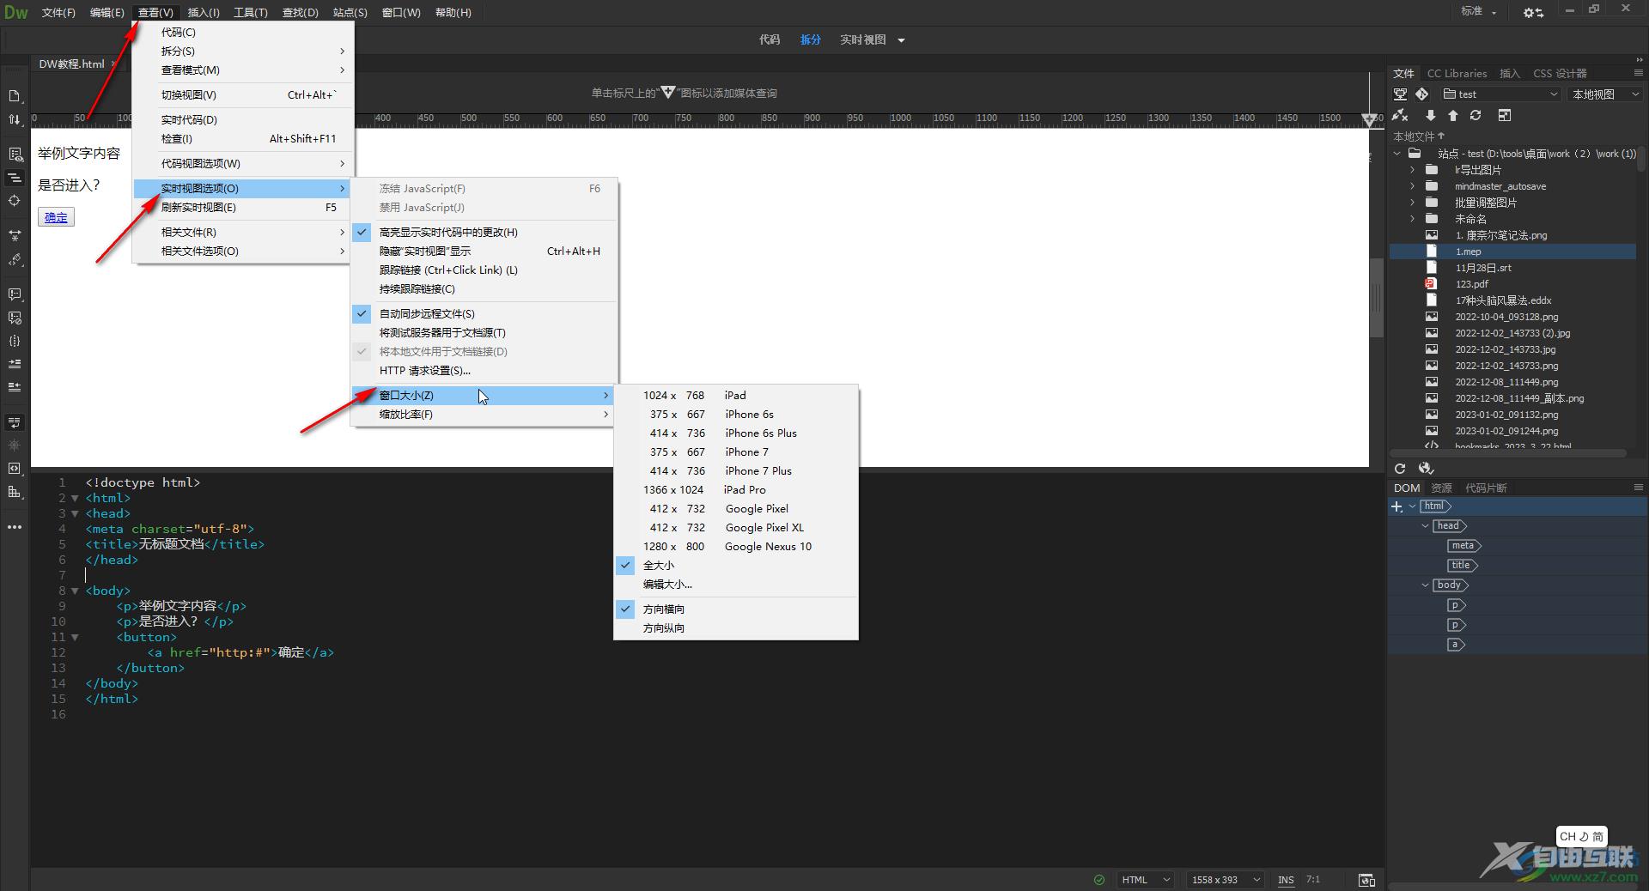Image resolution: width=1649 pixels, height=891 pixels.
Task: Click the outdent code icon
Action: click(15, 387)
